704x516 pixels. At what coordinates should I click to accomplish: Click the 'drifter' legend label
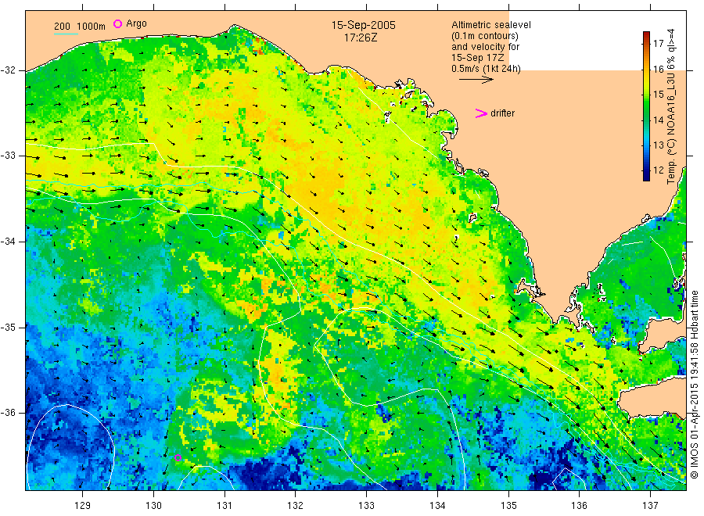point(502,113)
